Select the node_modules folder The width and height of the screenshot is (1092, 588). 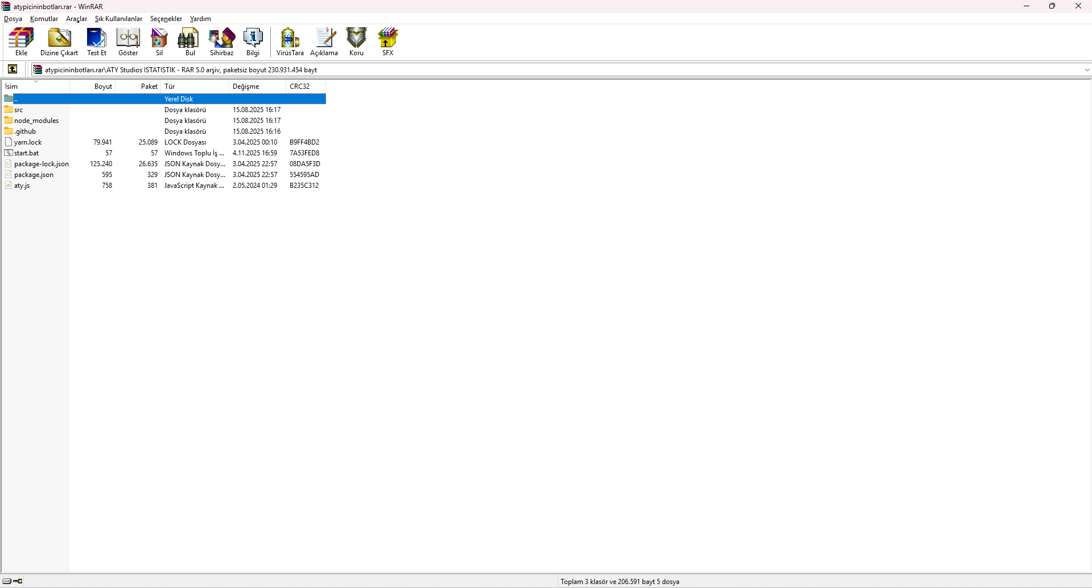[36, 121]
